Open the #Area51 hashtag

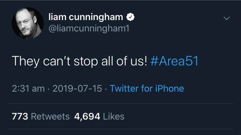174,61
